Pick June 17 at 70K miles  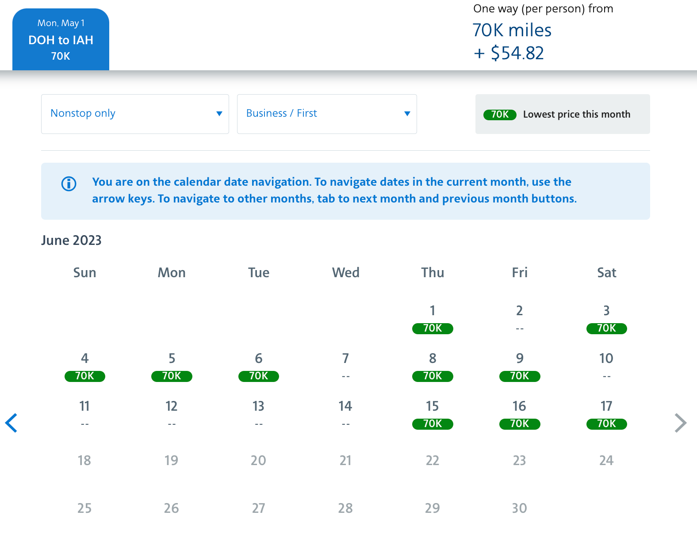pyautogui.click(x=606, y=414)
